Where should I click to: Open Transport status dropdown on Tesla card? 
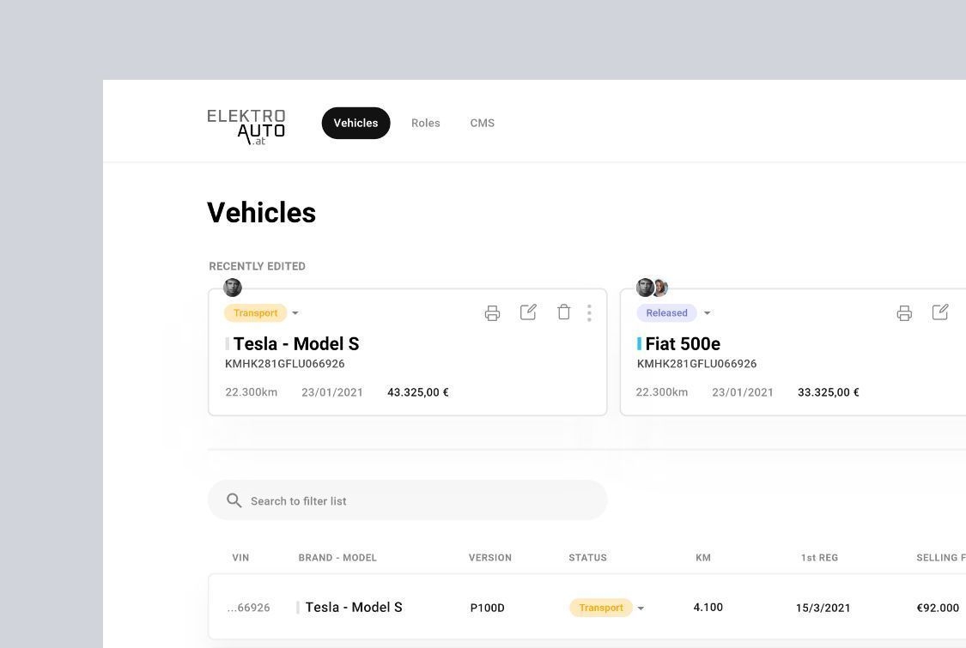(295, 313)
